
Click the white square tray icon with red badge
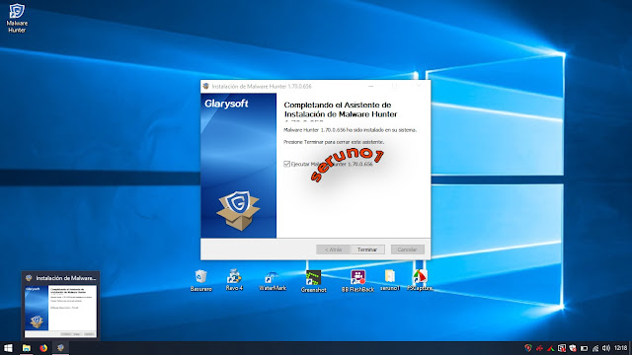pos(562,348)
